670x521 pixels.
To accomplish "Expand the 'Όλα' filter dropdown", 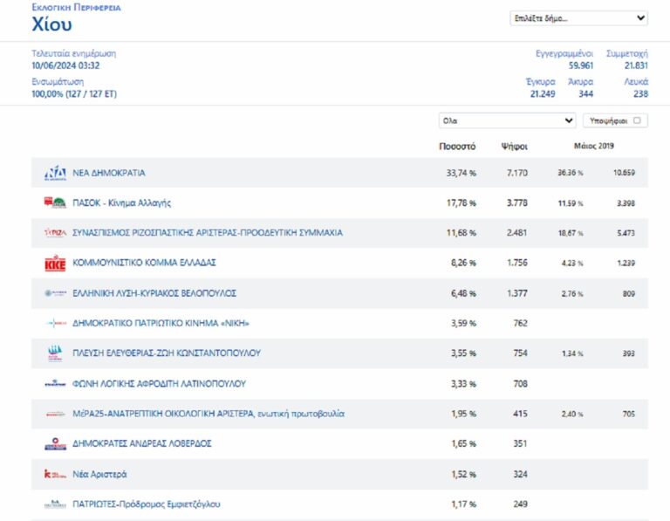I will (x=507, y=120).
